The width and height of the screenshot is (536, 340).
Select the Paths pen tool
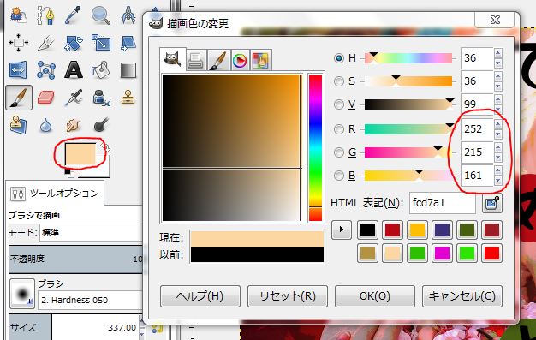pyautogui.click(x=45, y=15)
